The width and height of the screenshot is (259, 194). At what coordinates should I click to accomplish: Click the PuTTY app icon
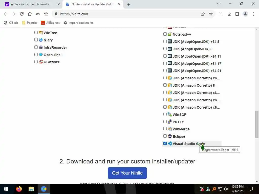[170, 122]
